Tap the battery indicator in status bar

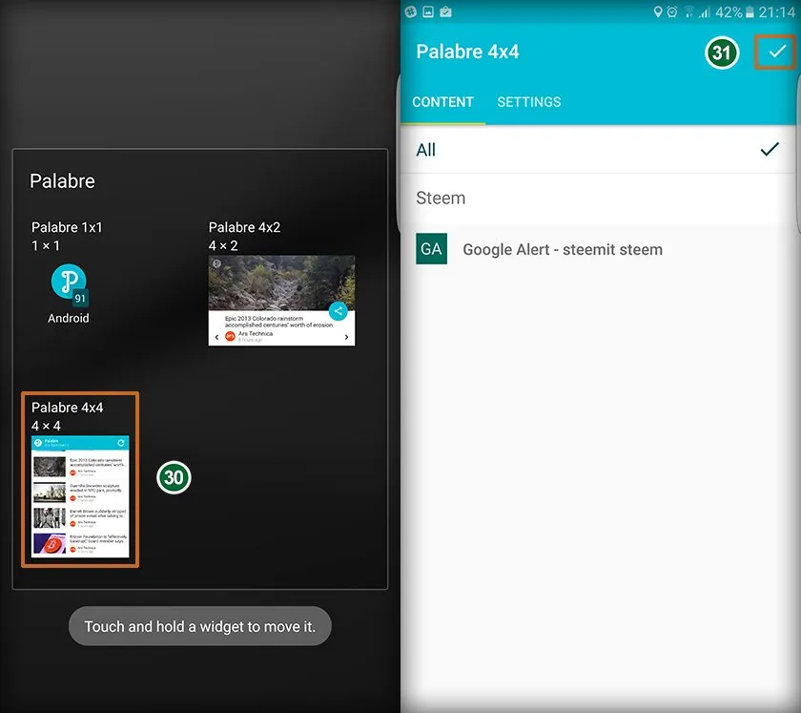(750, 11)
